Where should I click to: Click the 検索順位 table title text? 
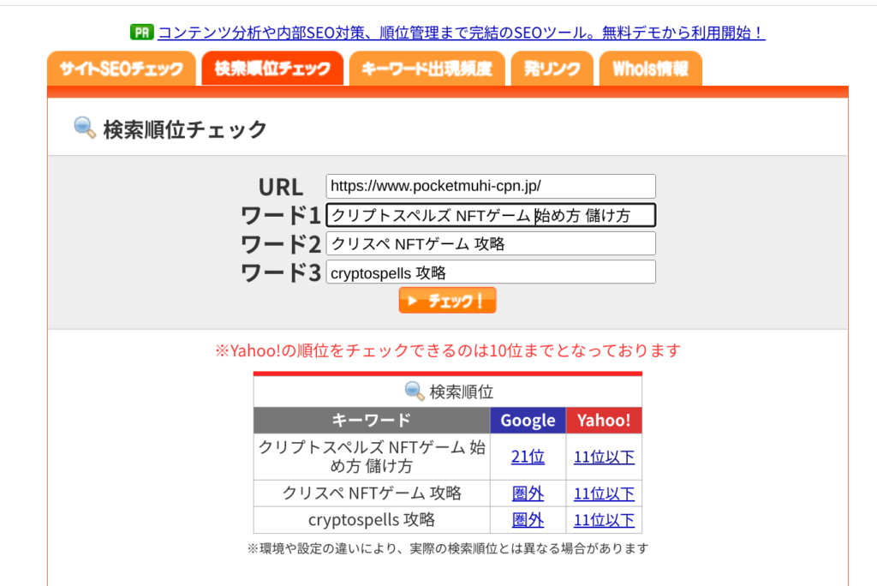point(461,392)
